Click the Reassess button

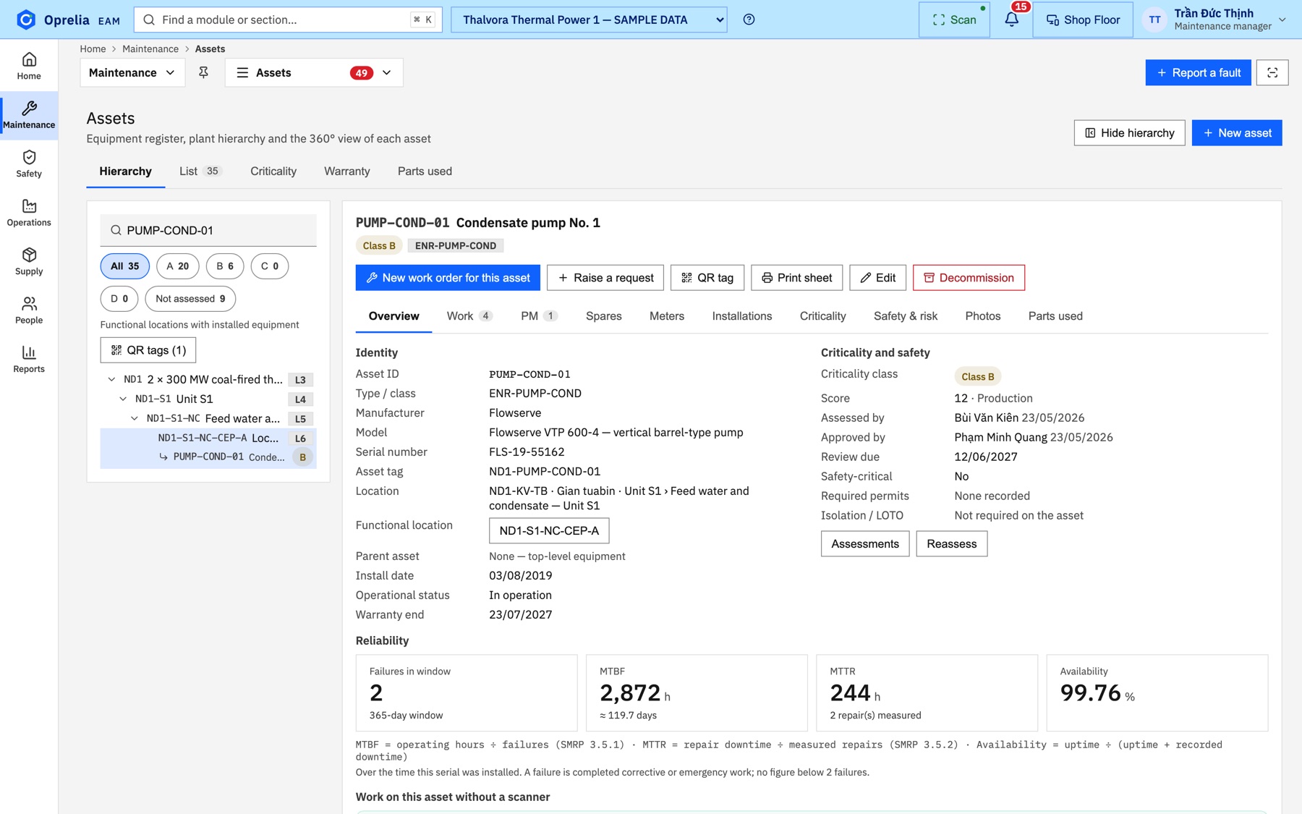(x=951, y=544)
